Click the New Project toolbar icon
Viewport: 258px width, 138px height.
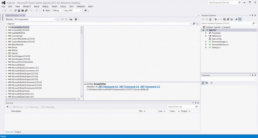15,11
